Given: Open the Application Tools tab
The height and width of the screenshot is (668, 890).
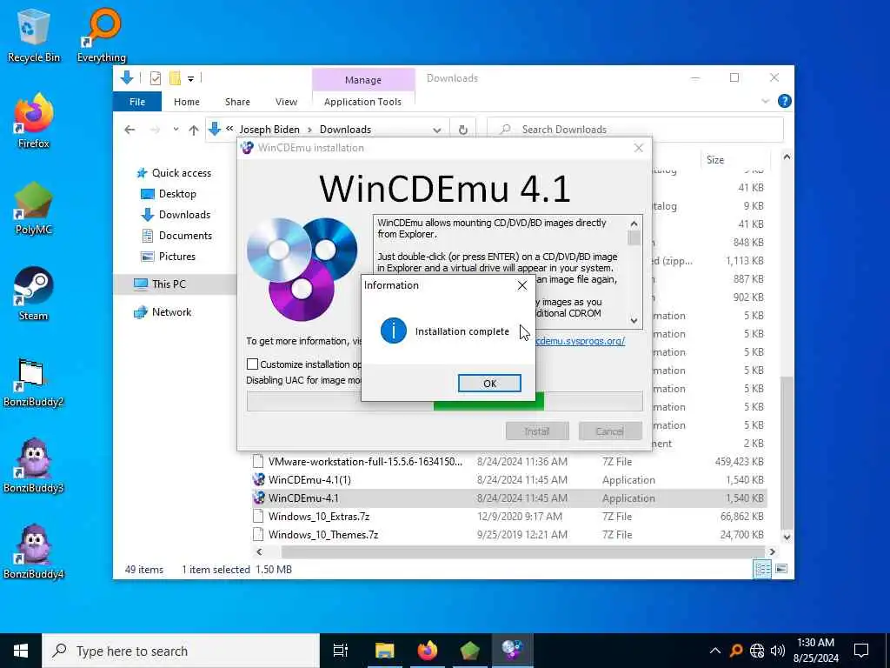Looking at the screenshot, I should (362, 102).
